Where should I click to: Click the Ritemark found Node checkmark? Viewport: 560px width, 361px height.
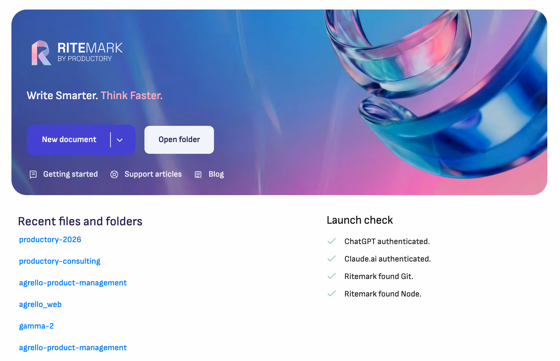click(331, 294)
